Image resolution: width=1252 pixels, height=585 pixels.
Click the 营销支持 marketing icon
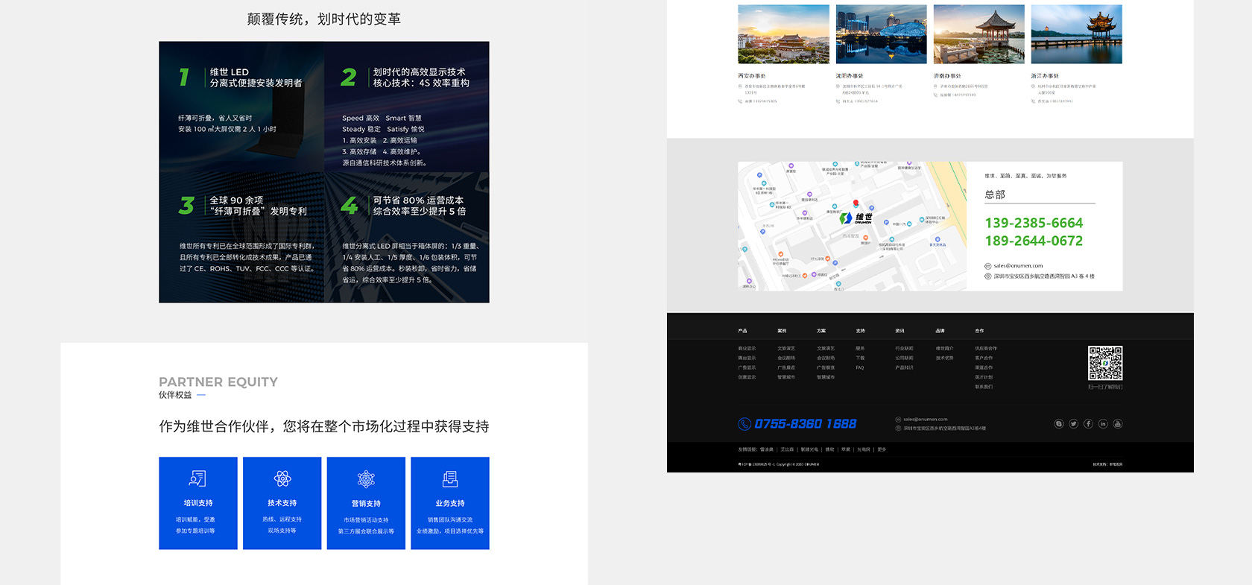pyautogui.click(x=366, y=478)
